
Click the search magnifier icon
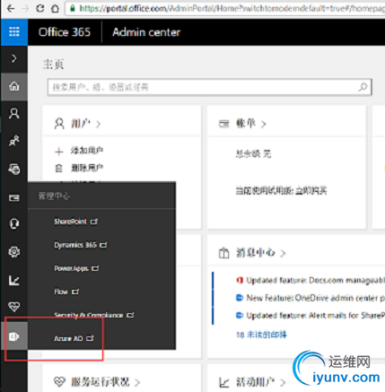tap(363, 87)
